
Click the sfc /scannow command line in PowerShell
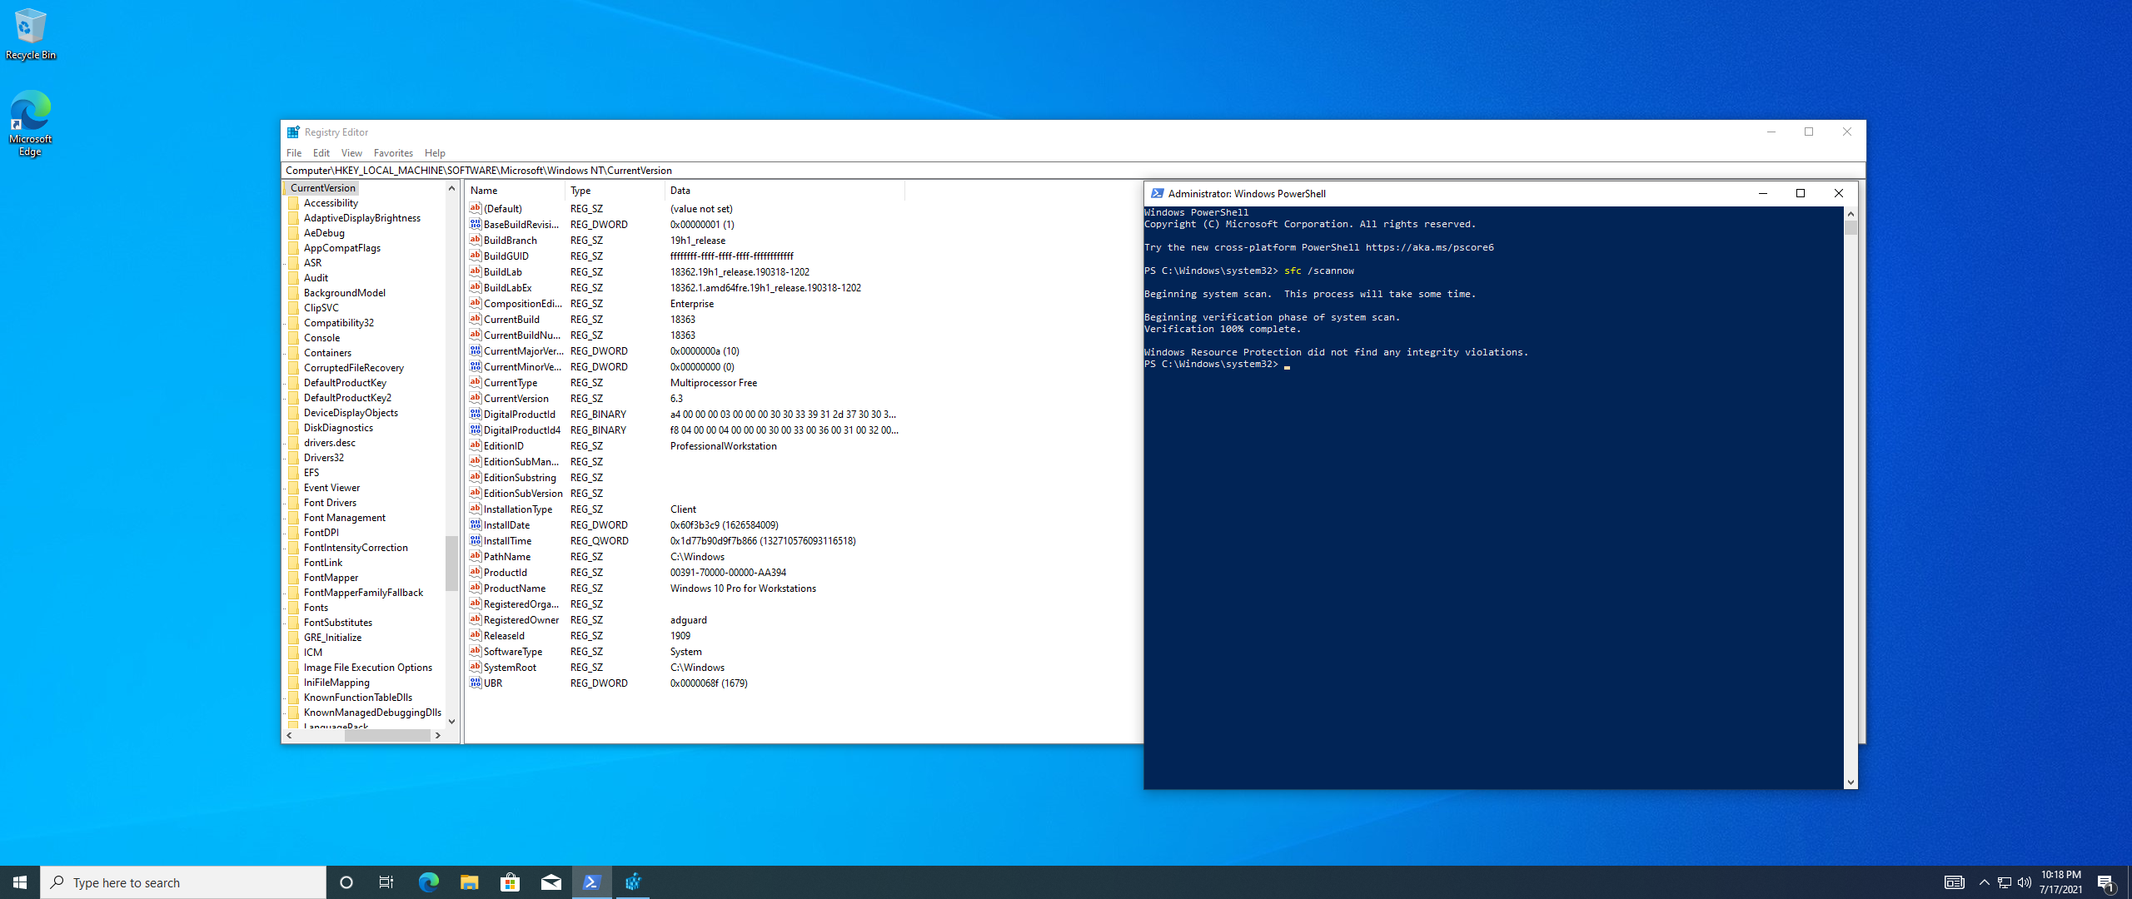pyautogui.click(x=1249, y=271)
